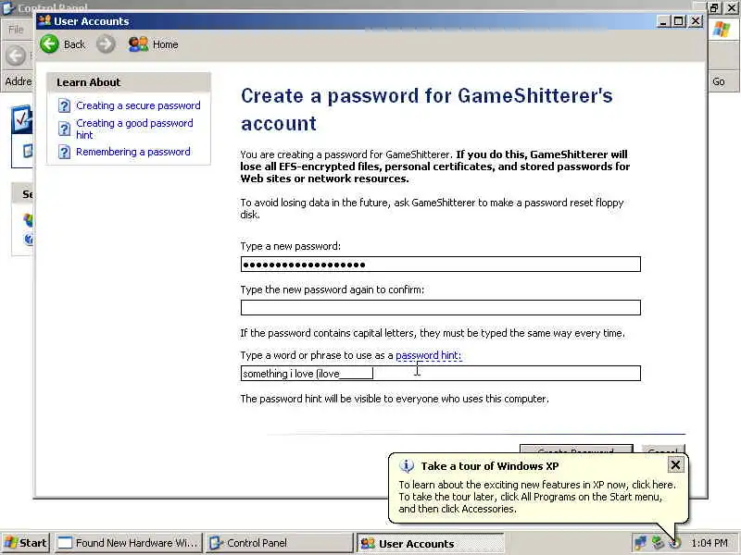Image resolution: width=741 pixels, height=555 pixels.
Task: Focus the confirm new password field
Action: coord(441,308)
